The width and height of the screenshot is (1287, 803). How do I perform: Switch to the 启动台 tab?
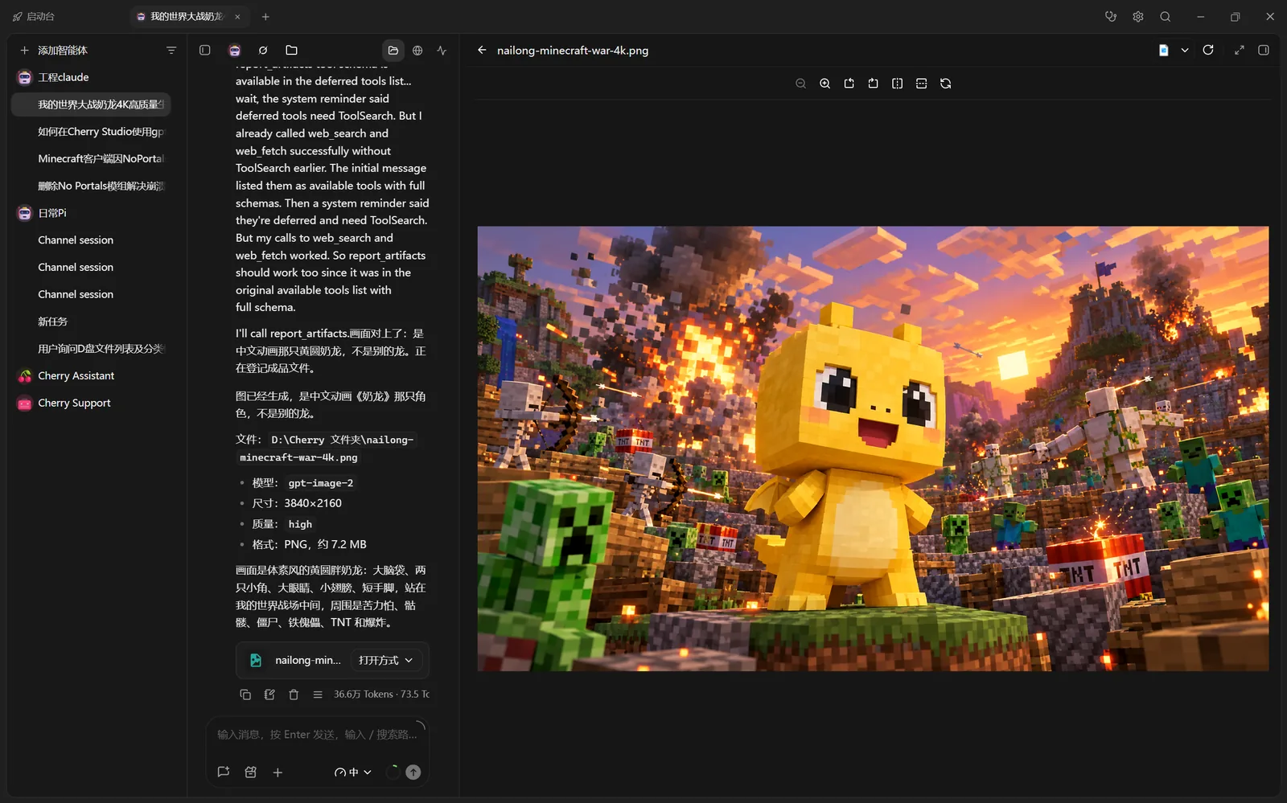pyautogui.click(x=34, y=16)
